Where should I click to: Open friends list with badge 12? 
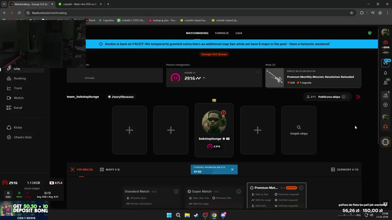click(386, 82)
